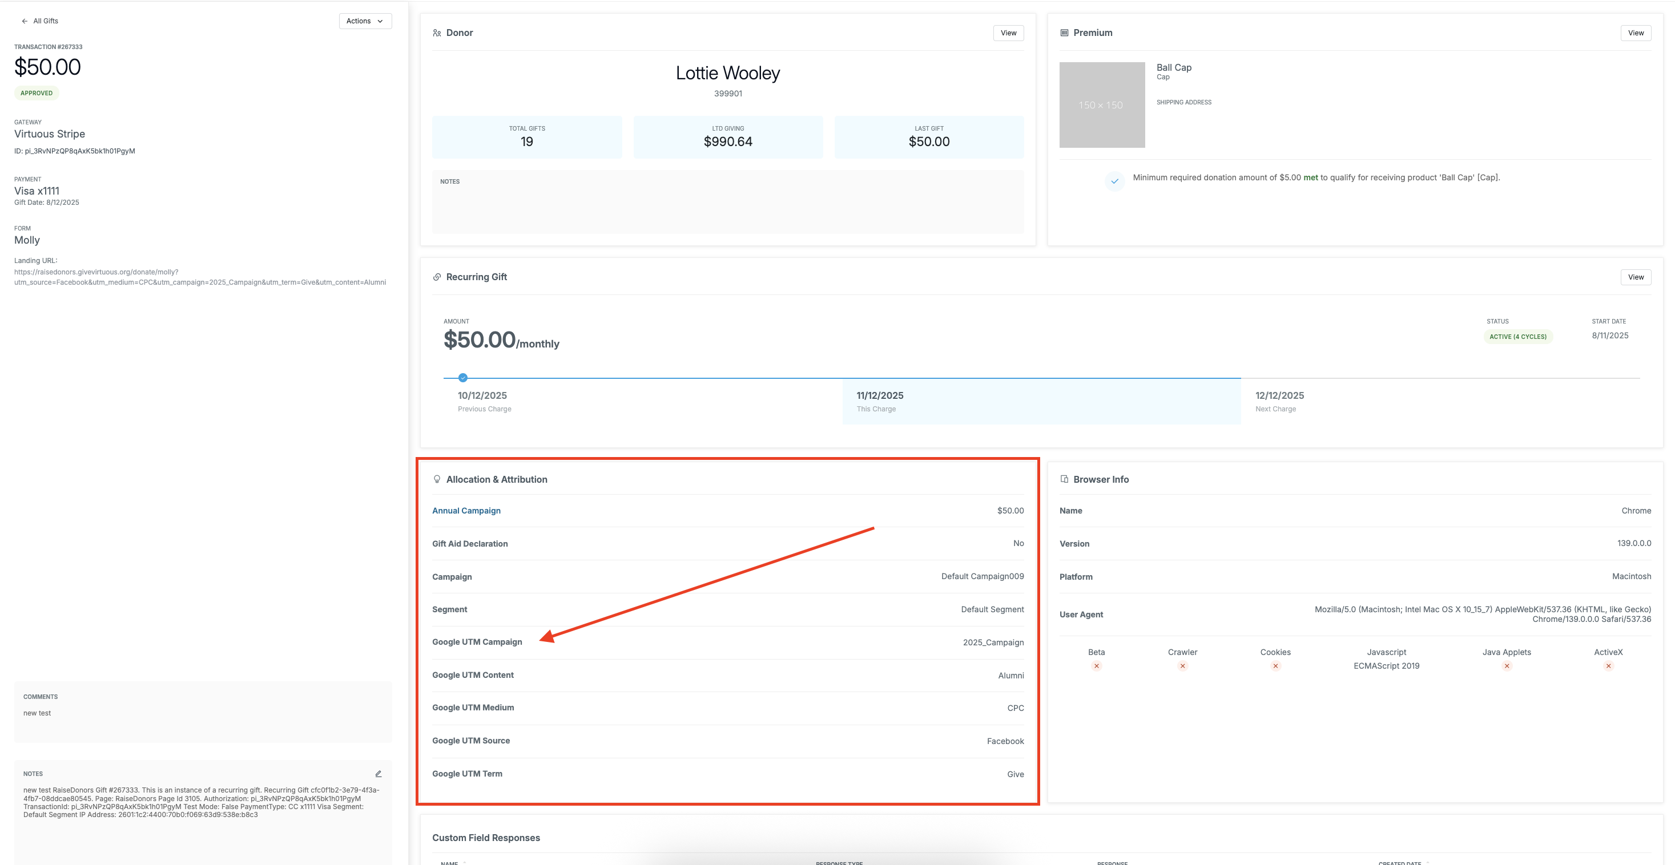Image resolution: width=1675 pixels, height=865 pixels.
Task: Click the Recurring Gift cycle icon
Action: tap(437, 277)
